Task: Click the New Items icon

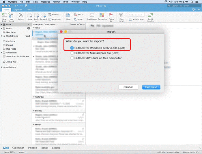Action: (11, 16)
